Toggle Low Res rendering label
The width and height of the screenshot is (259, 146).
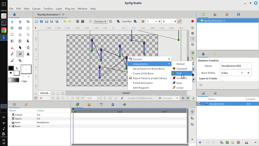coord(127,21)
